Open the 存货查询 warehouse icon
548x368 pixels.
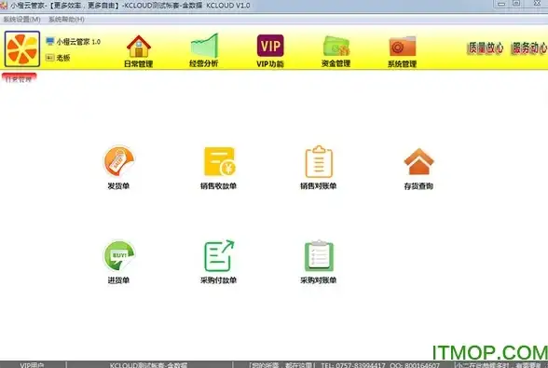pos(418,161)
